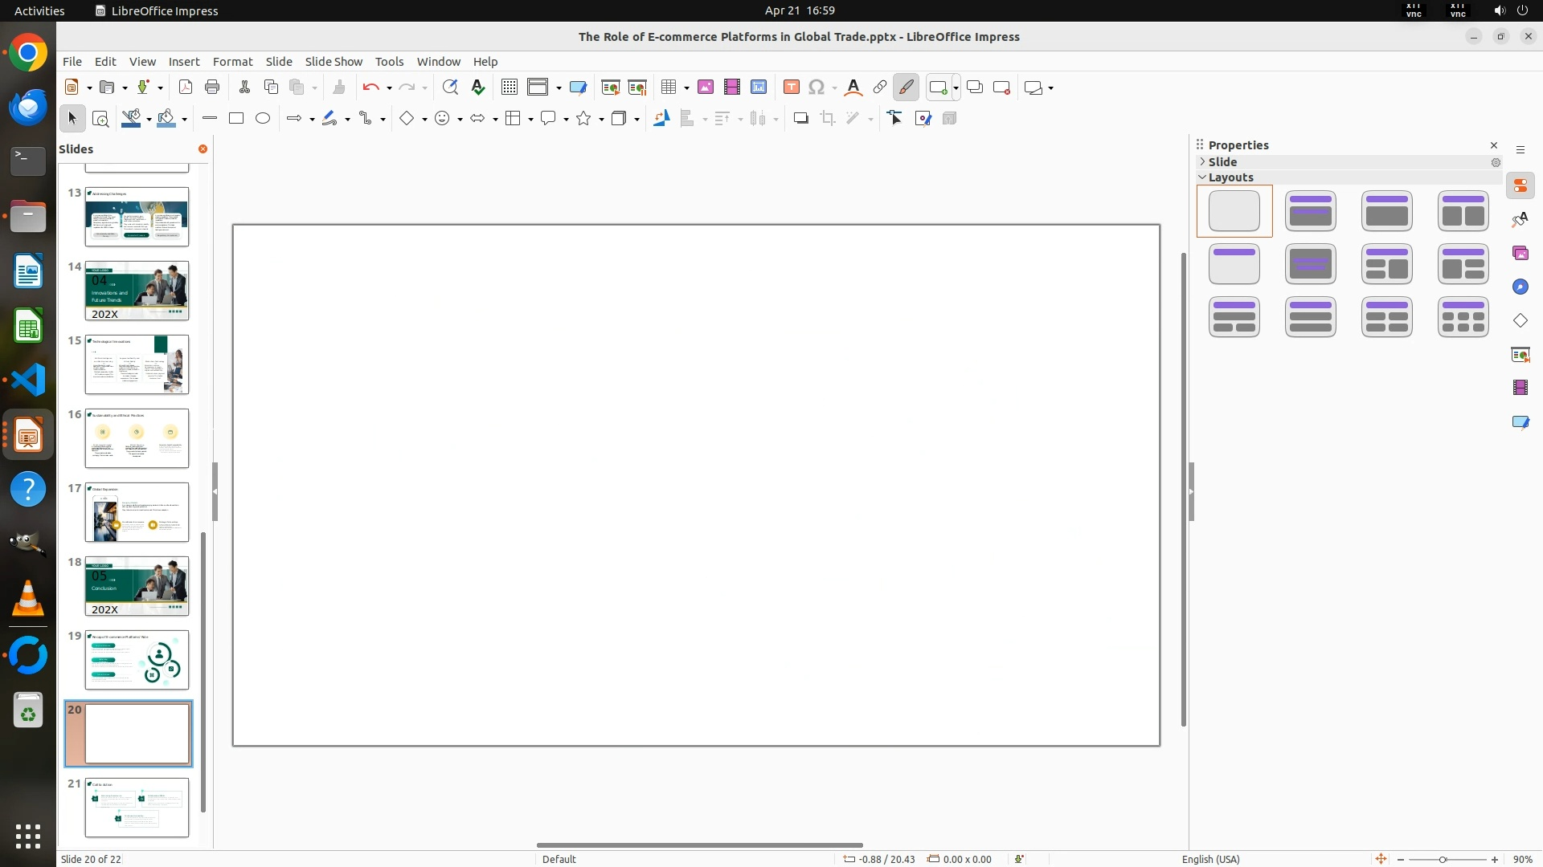Choose the Title, Content layout
The height and width of the screenshot is (867, 1543).
point(1386,211)
